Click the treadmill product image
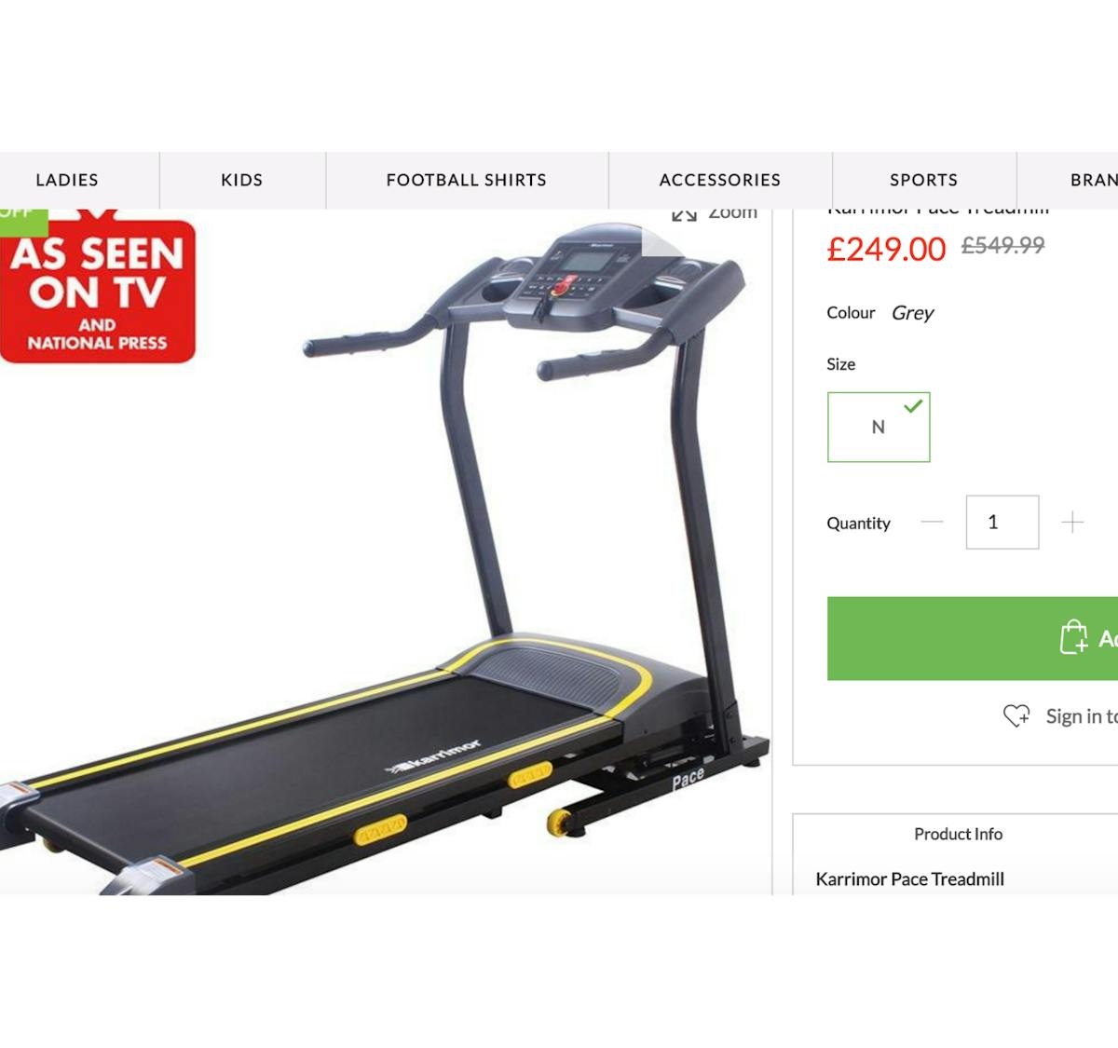 [x=386, y=559]
